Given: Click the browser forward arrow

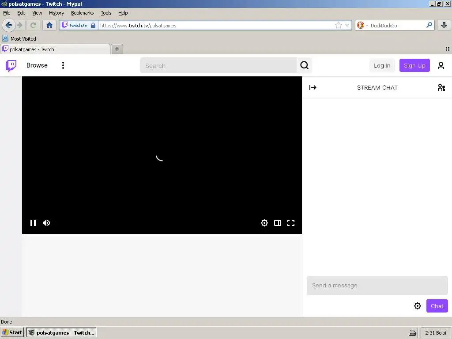Looking at the screenshot, I should (20, 25).
